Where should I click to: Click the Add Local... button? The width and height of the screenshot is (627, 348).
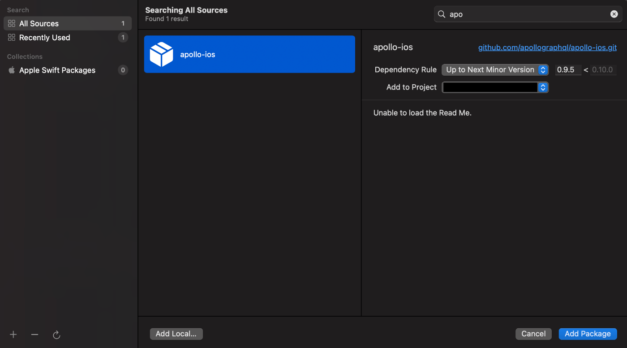click(176, 334)
